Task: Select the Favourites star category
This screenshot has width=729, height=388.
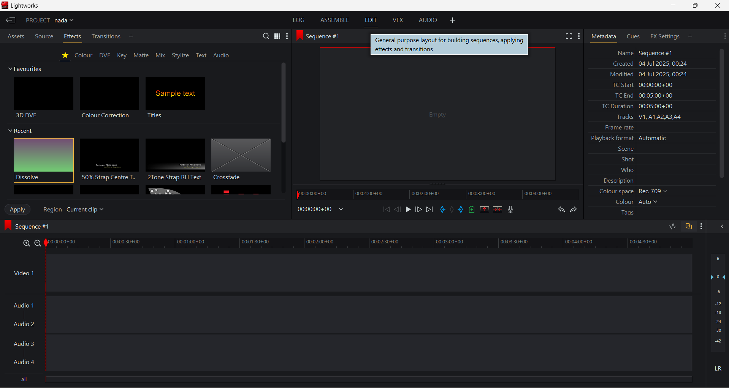Action: tap(65, 56)
